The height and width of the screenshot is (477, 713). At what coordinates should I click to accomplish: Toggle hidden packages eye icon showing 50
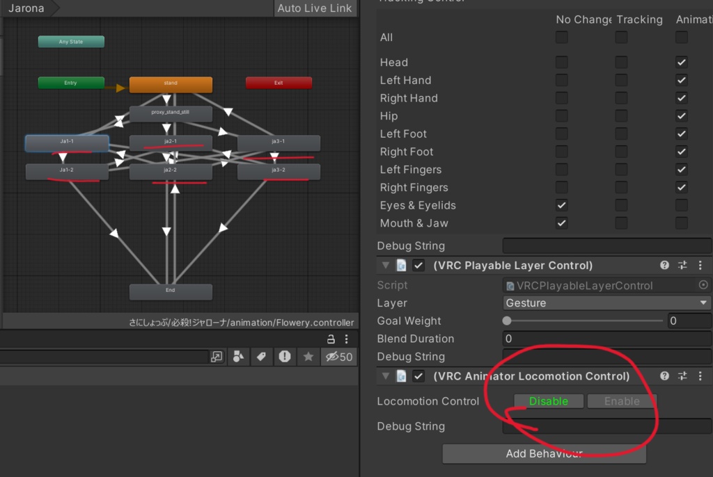(339, 357)
